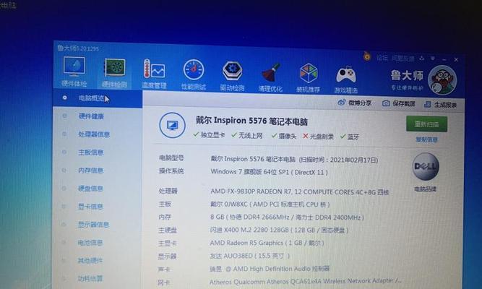The height and width of the screenshot is (289, 482).
Task: Click the 无线上网 status item
Action: pos(247,136)
